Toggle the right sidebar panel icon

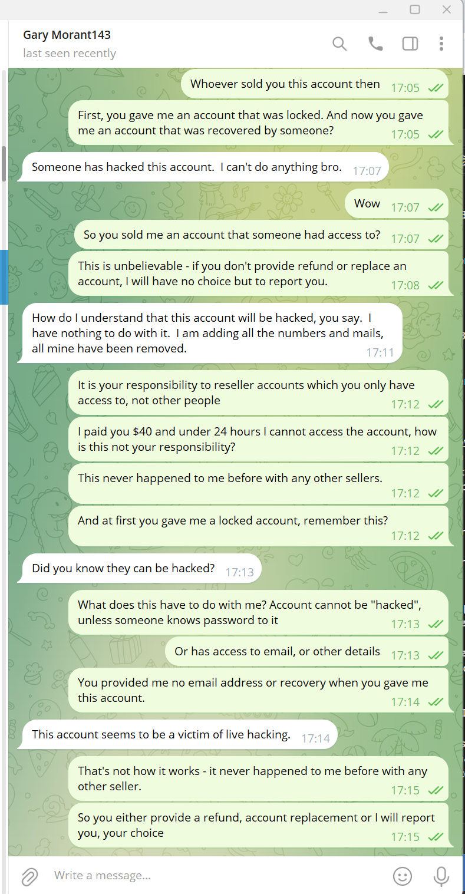(410, 44)
